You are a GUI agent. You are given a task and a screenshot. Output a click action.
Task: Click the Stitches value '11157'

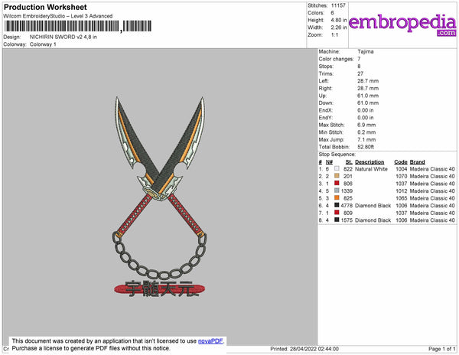[x=338, y=5]
